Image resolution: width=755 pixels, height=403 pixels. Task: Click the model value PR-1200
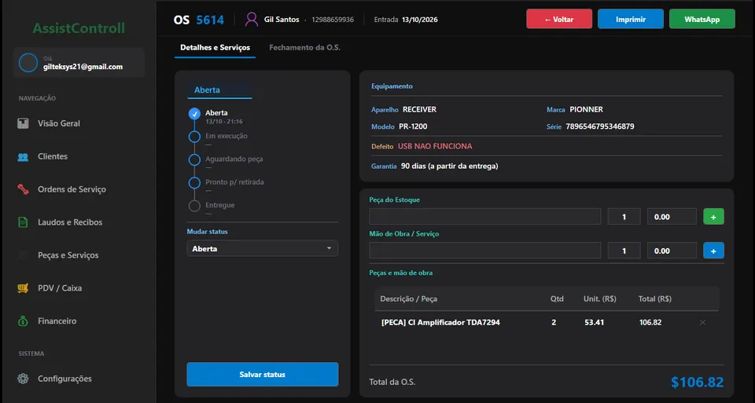pyautogui.click(x=413, y=126)
